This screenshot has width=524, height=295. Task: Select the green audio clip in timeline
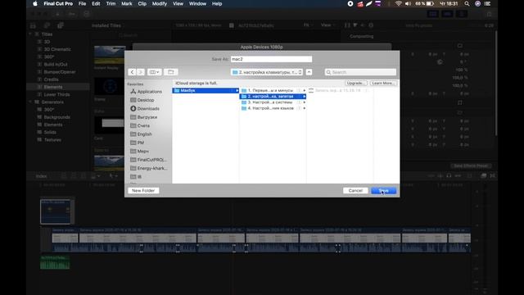click(55, 262)
